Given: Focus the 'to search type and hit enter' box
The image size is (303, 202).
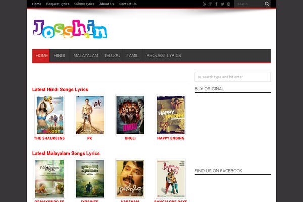Looking at the screenshot, I should pos(233,77).
